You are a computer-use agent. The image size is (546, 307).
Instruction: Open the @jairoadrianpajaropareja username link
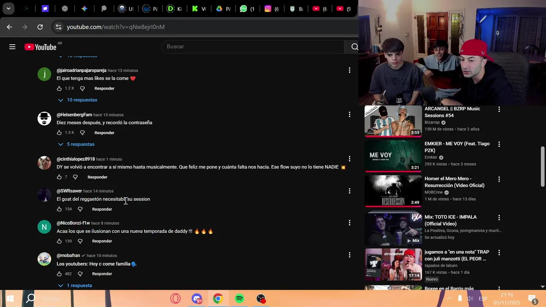pos(81,70)
